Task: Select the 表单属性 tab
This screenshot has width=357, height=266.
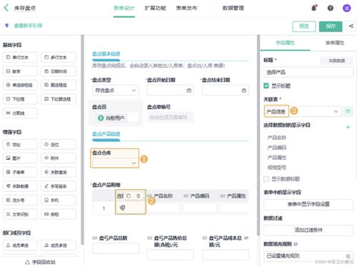Action: [x=335, y=43]
